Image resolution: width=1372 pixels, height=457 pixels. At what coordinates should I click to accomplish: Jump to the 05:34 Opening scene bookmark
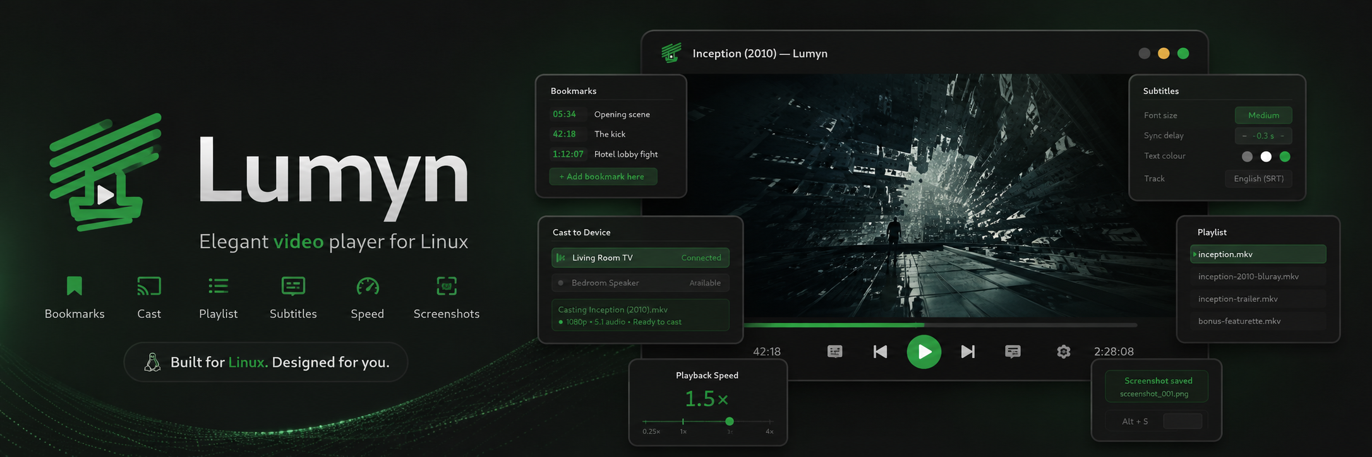pyautogui.click(x=610, y=114)
